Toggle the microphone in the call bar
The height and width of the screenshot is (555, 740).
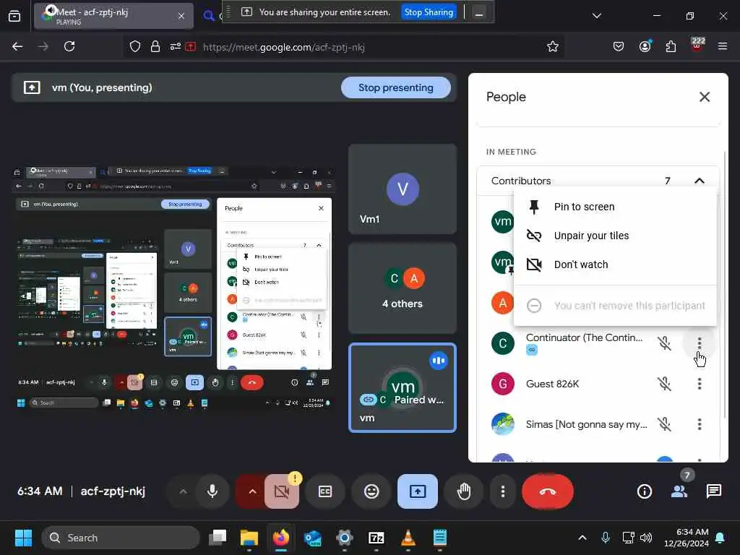(x=212, y=491)
